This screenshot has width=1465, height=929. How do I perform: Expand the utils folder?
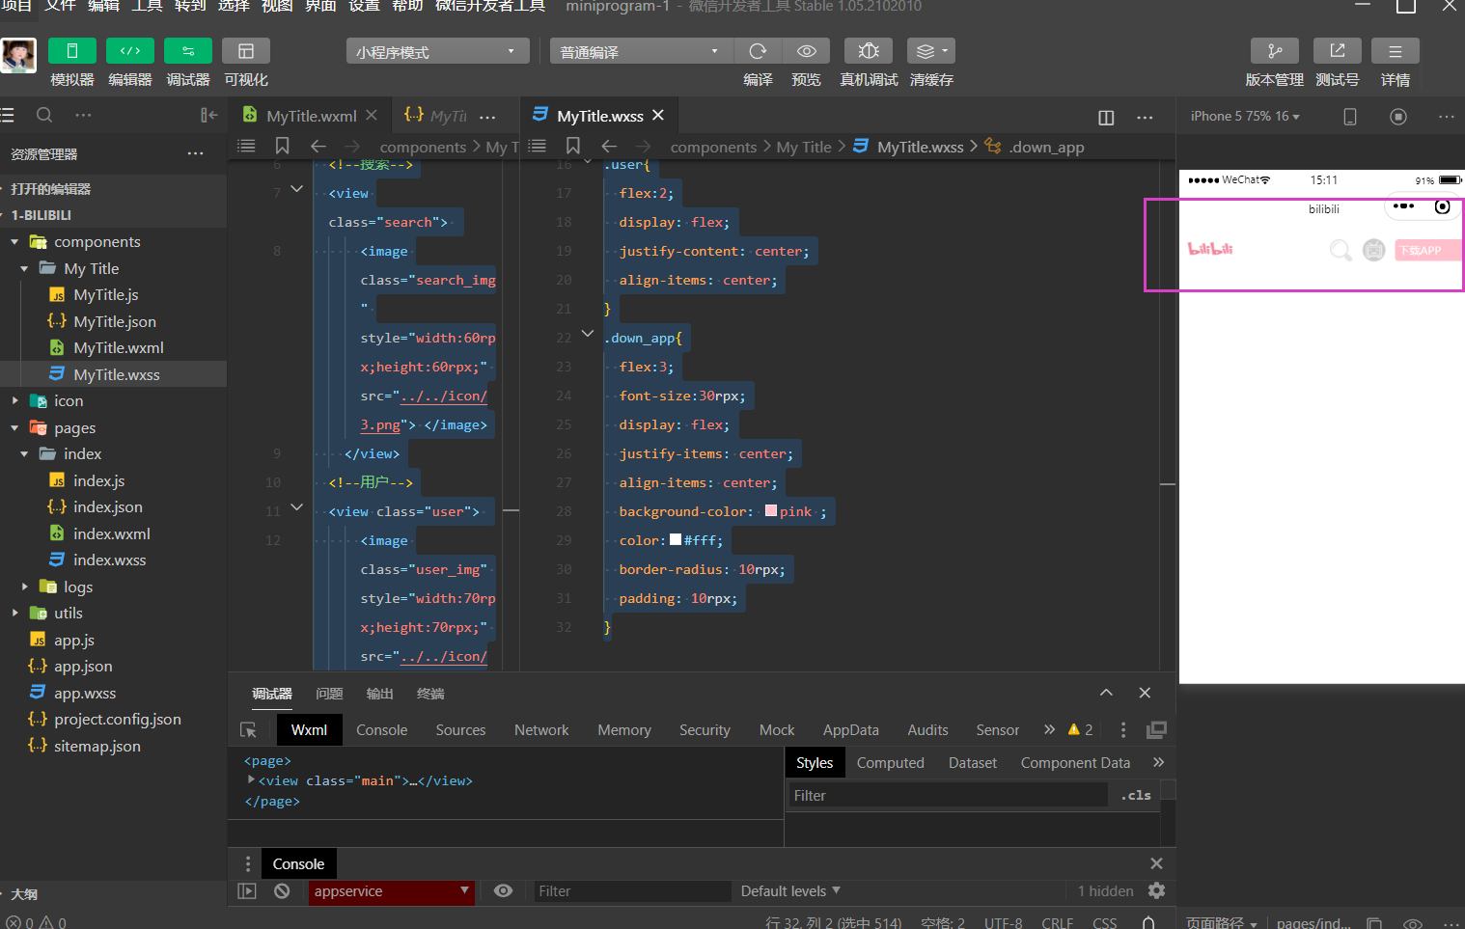coord(14,613)
